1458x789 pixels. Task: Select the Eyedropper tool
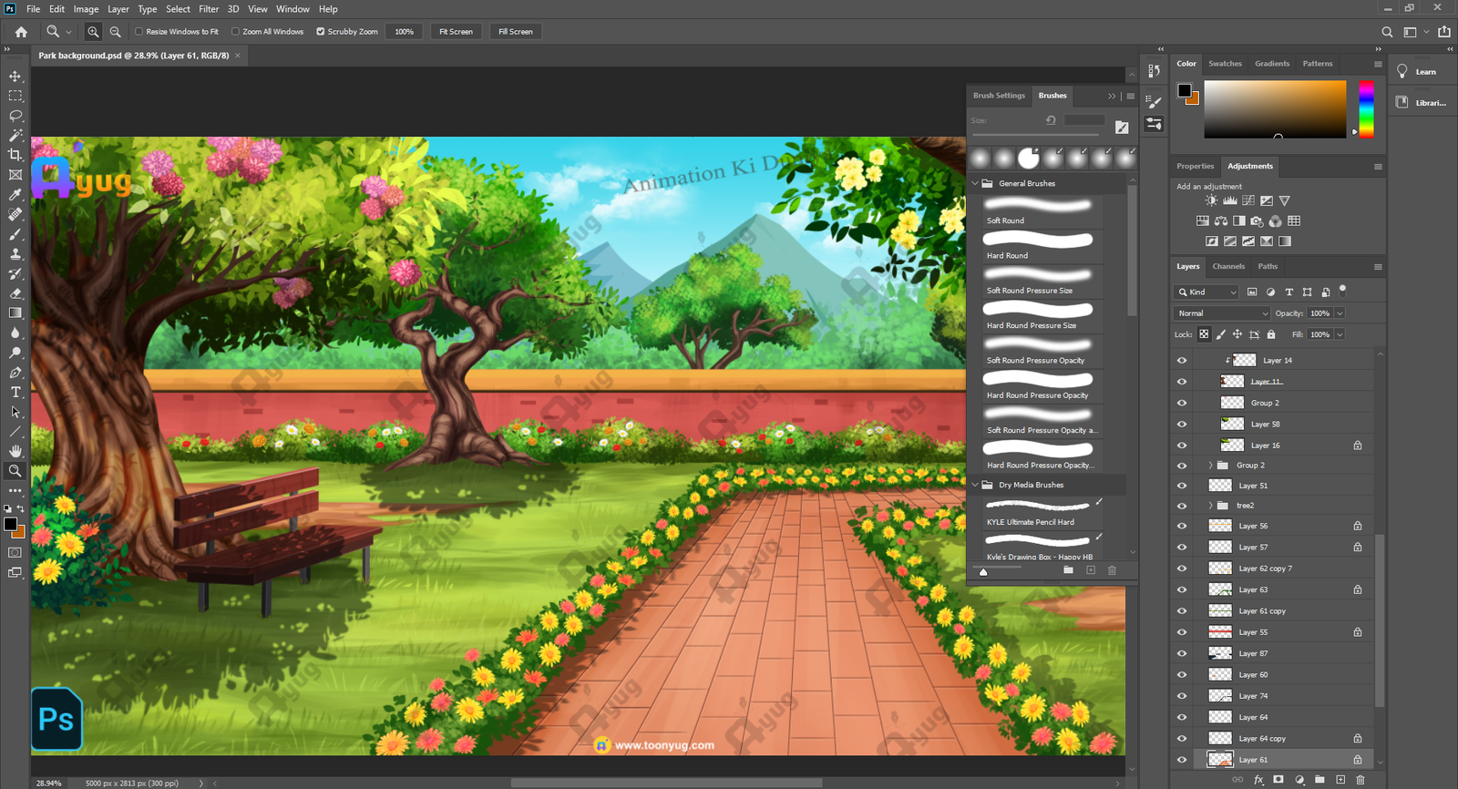point(15,195)
